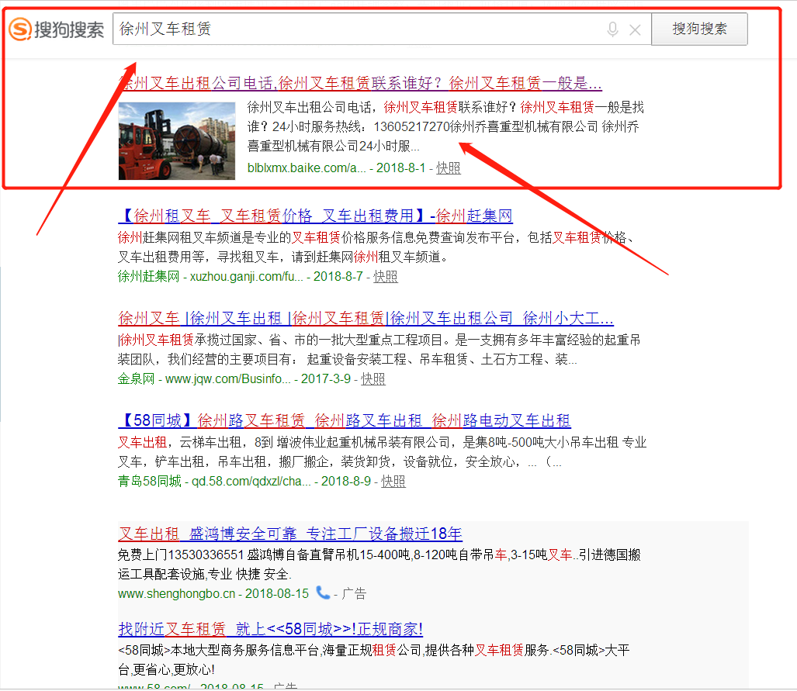
Task: Click the forklift thumbnail image
Action: tap(177, 140)
